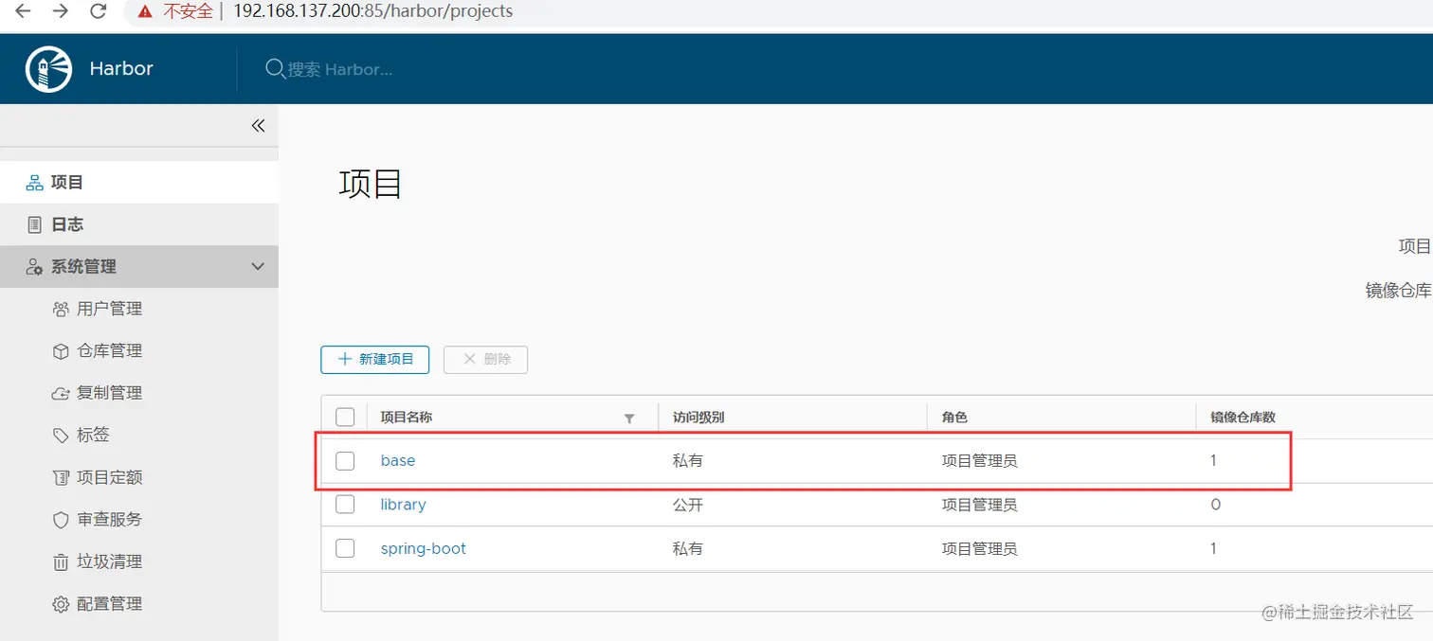This screenshot has width=1433, height=641.
Task: Check the spring-boot project checkbox
Action: (x=345, y=548)
